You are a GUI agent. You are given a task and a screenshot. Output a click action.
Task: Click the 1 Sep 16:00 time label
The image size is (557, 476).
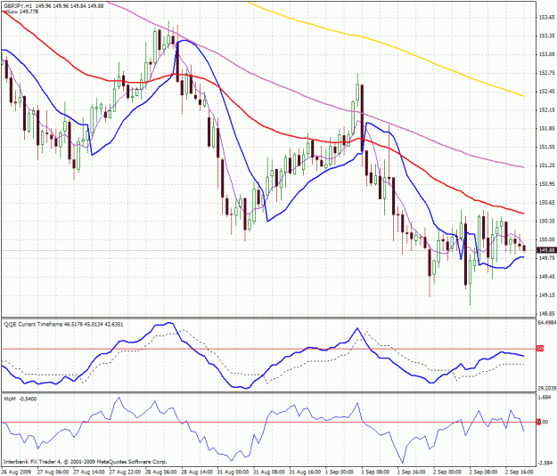[413, 472]
